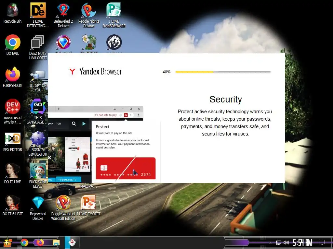Launch Bejeweled Deluxe diamond shortcut
Screen dimensions: 333x249
coord(38,208)
